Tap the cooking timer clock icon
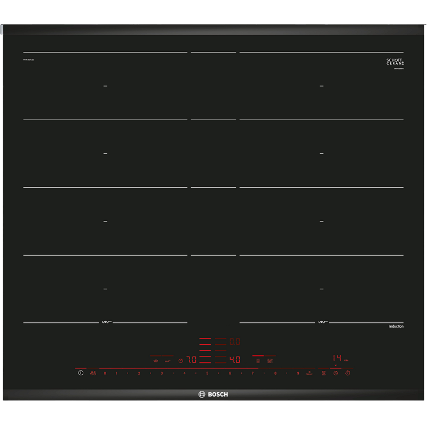427x427 pixels. 336,373
